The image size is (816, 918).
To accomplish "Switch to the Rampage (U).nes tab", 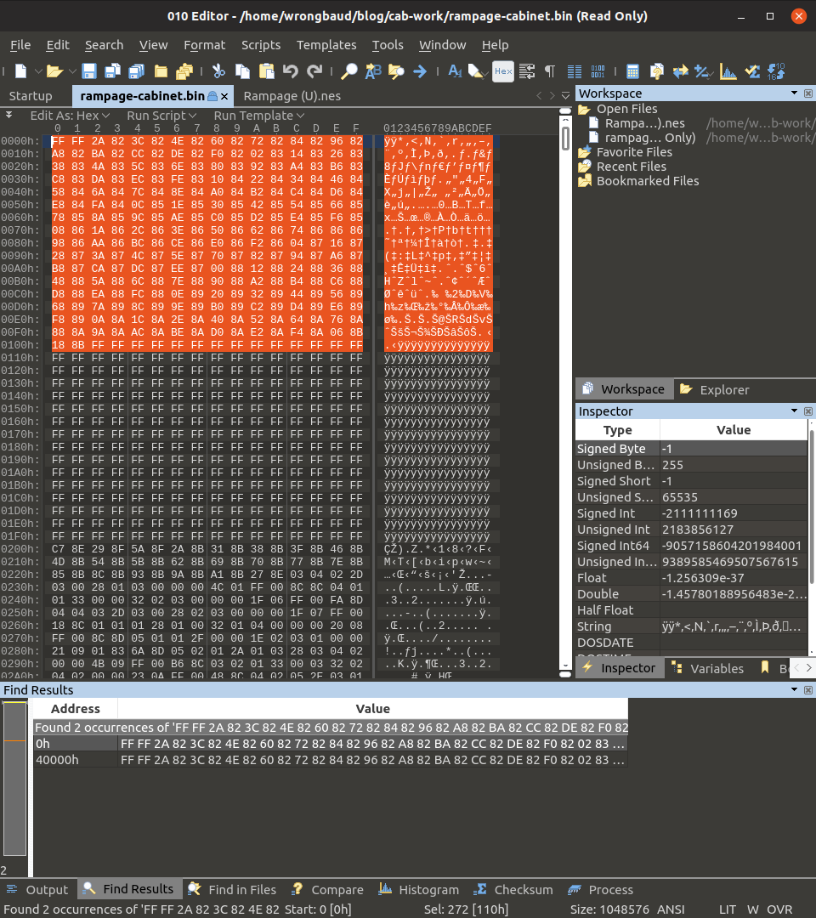I will (x=292, y=96).
